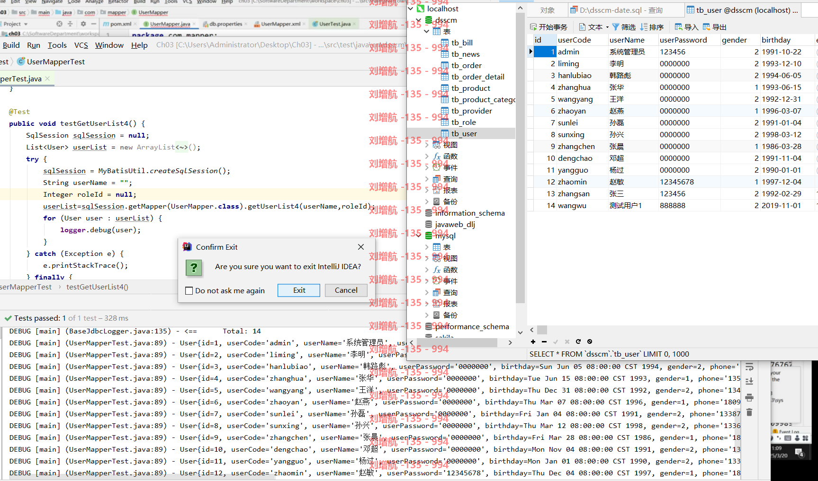Image resolution: width=818 pixels, height=481 pixels.
Task: Click the '888888' password cell
Action: [689, 205]
